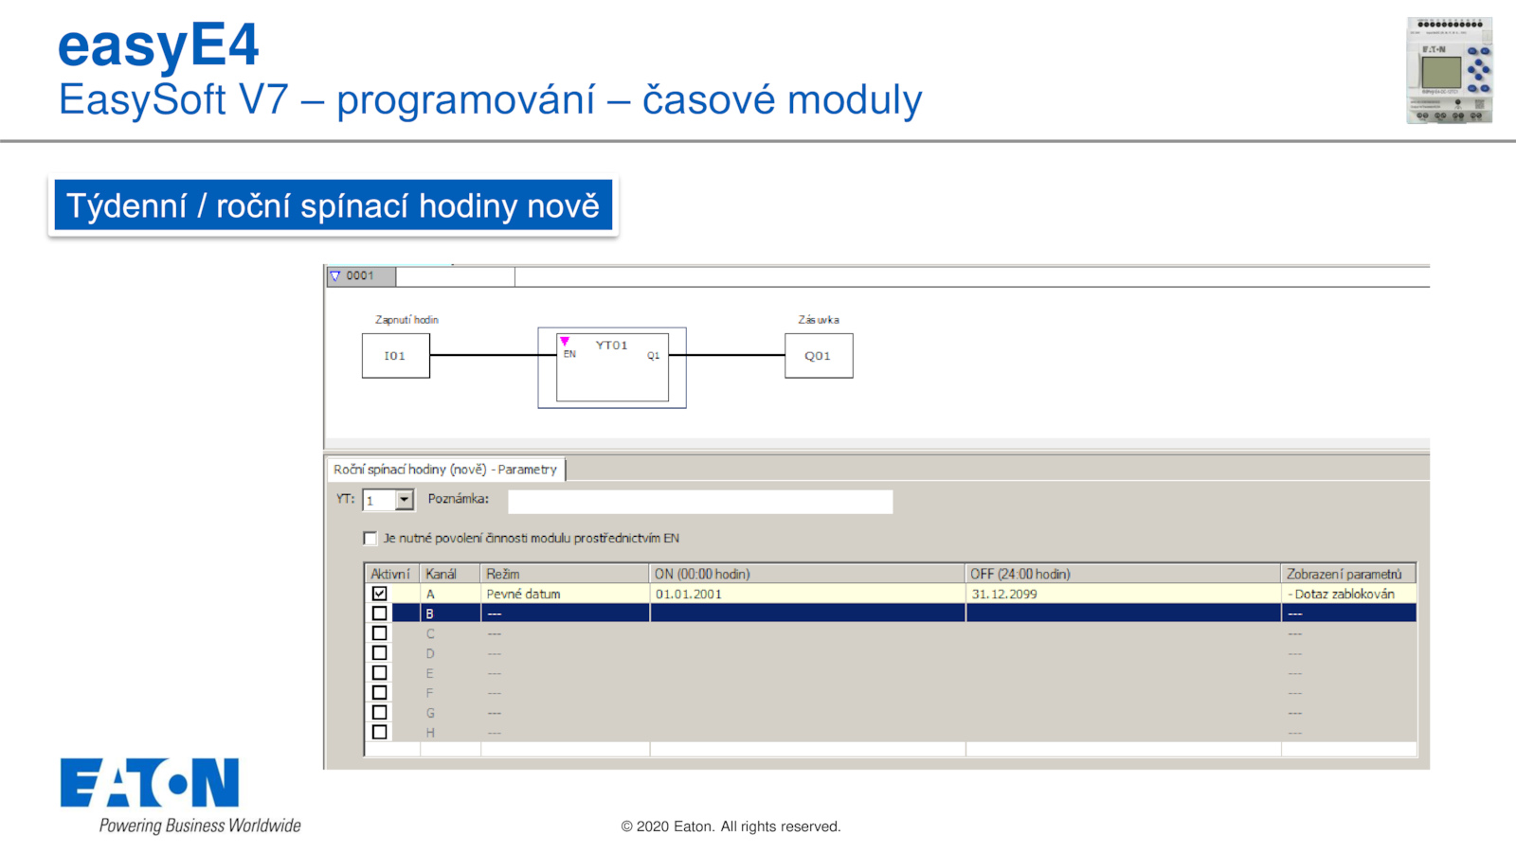The width and height of the screenshot is (1516, 852).
Task: Activate the checkbox for channel E
Action: [x=379, y=673]
